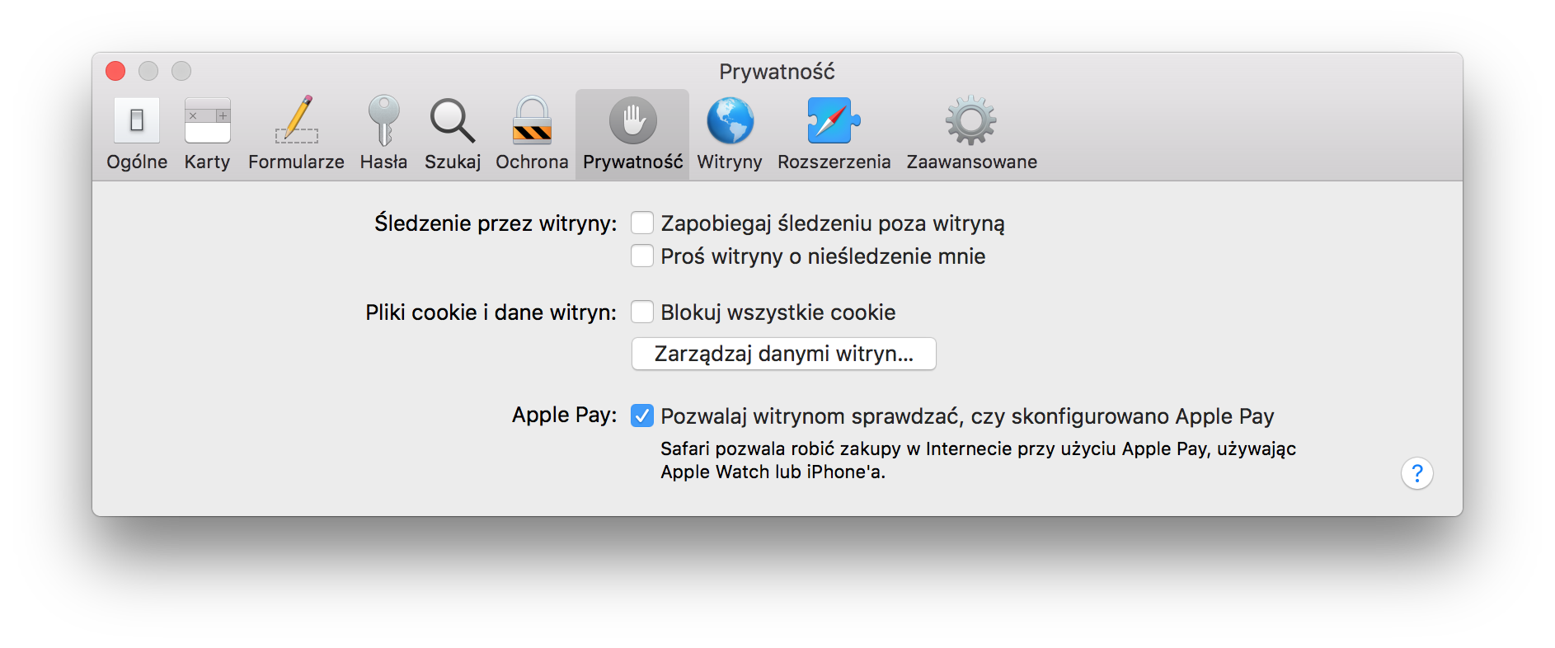This screenshot has width=1555, height=648.
Task: Open Formularze autofill settings
Action: coord(296,134)
